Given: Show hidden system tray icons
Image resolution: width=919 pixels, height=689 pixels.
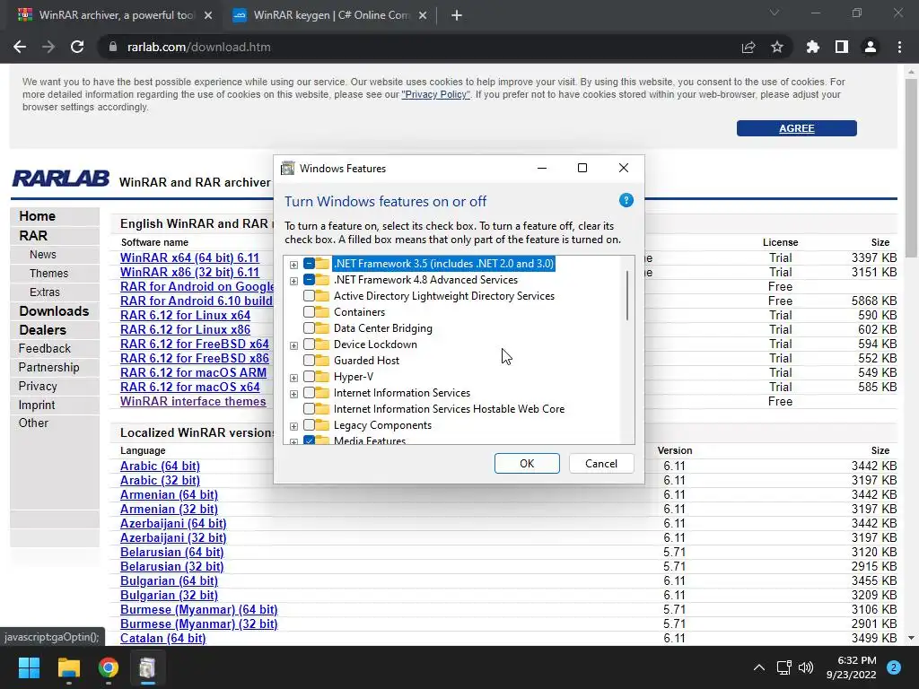Looking at the screenshot, I should pos(759,667).
